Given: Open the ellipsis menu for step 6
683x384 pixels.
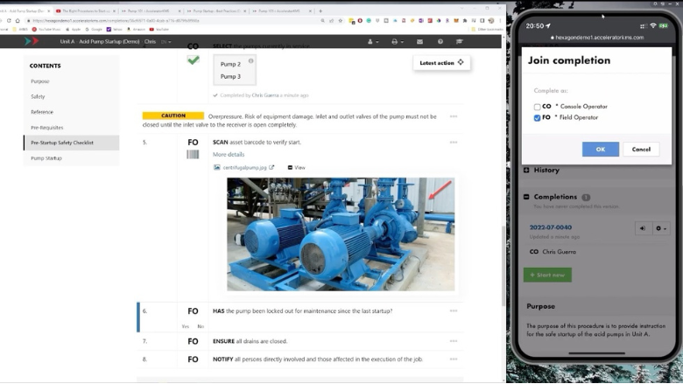Looking at the screenshot, I should [x=454, y=311].
